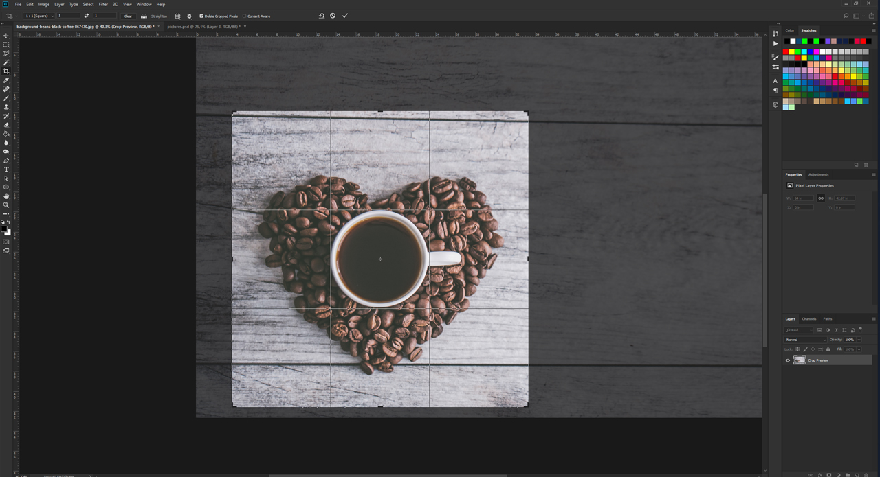The image size is (880, 477).
Task: Enable the Content-Aware checkbox
Action: click(245, 16)
